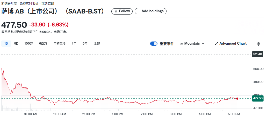
Task: Click the green 477.50 price label
Action: click(258, 98)
